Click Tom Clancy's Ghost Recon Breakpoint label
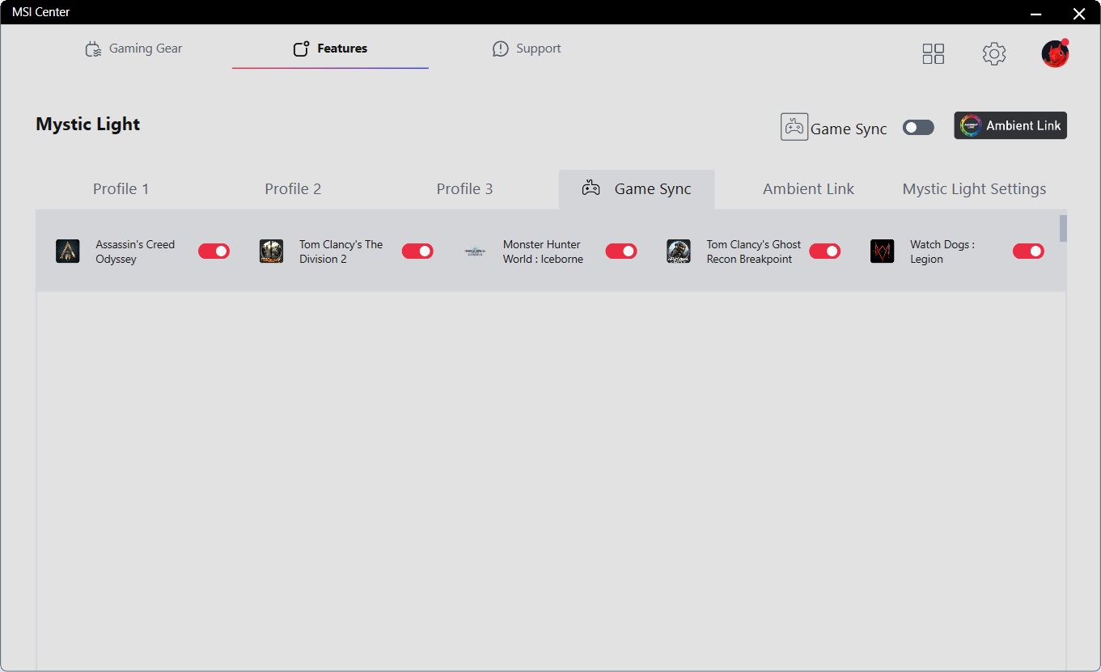The image size is (1101, 672). pyautogui.click(x=753, y=251)
